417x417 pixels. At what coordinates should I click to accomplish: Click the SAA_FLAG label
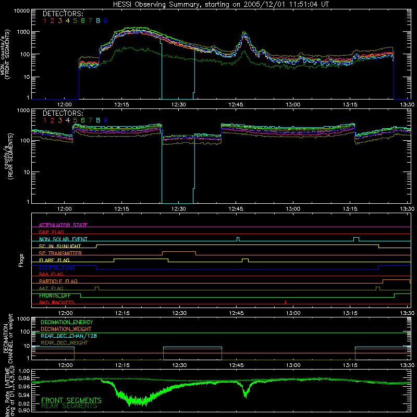point(51,274)
